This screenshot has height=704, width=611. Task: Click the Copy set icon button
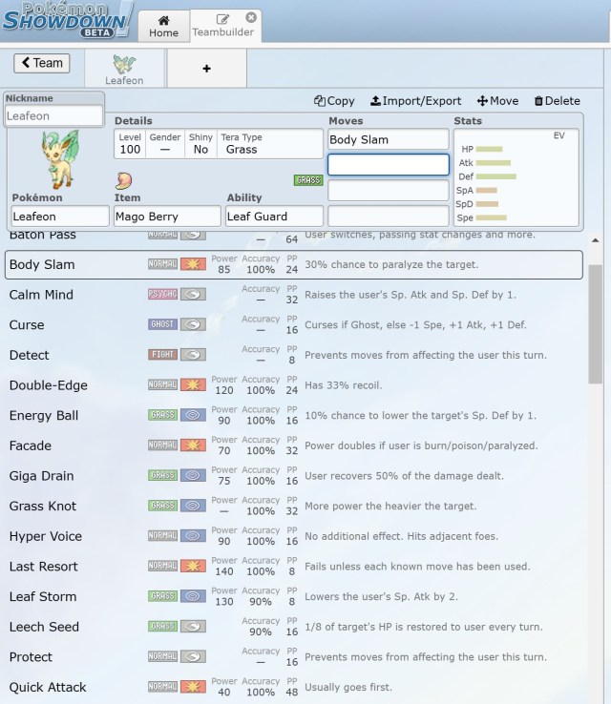[334, 101]
